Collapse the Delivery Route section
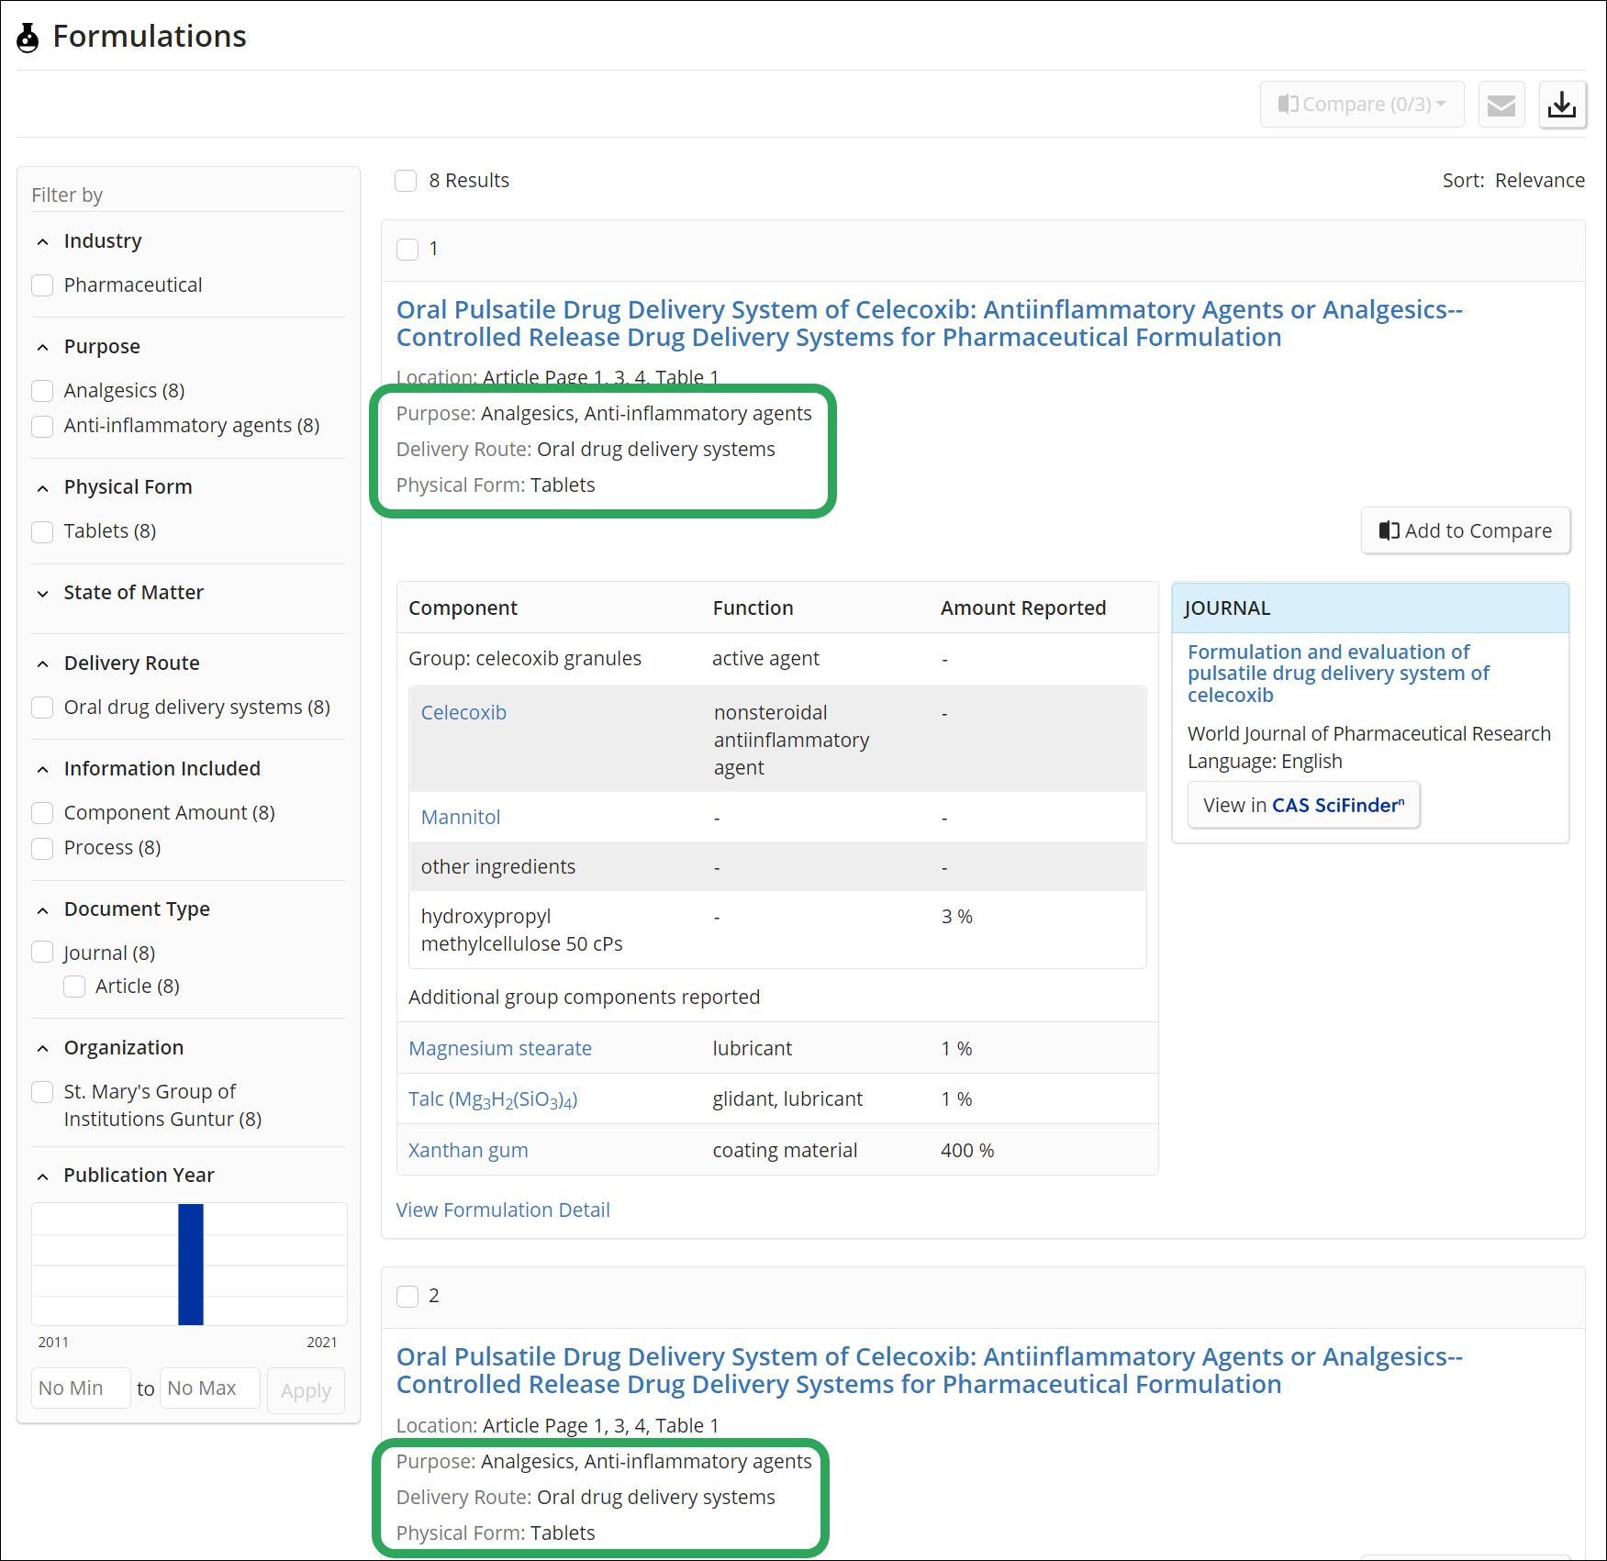 click(x=43, y=663)
